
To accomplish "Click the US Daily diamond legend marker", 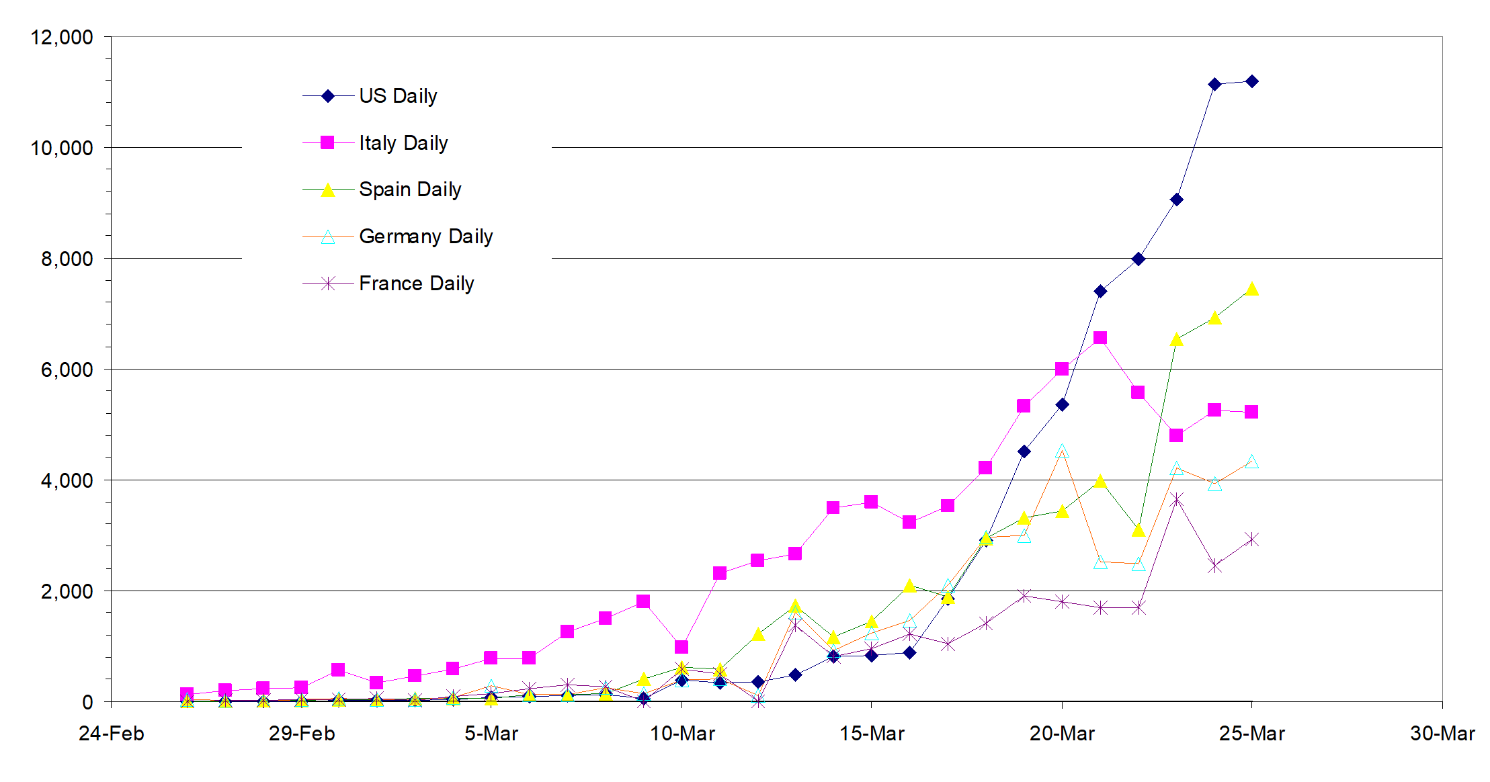I will tap(328, 96).
